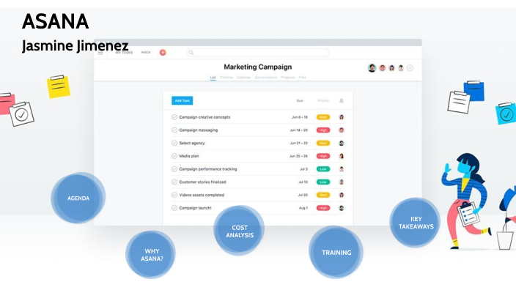516x290 pixels.
Task: Click assignee avatar on Campaign messaging row
Action: pyautogui.click(x=342, y=130)
